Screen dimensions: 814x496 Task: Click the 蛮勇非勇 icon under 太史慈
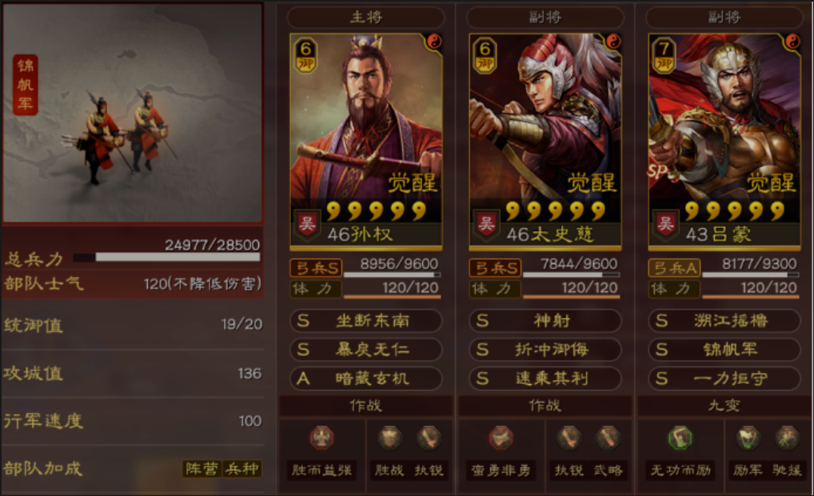(x=501, y=438)
